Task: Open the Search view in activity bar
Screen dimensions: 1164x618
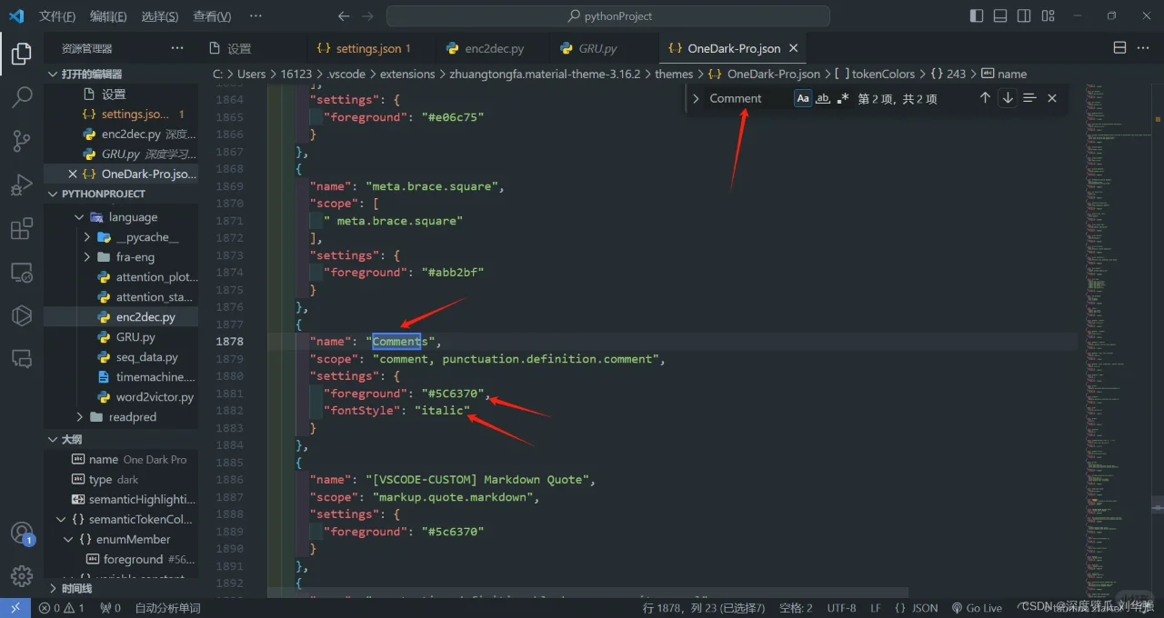Action: pos(22,97)
